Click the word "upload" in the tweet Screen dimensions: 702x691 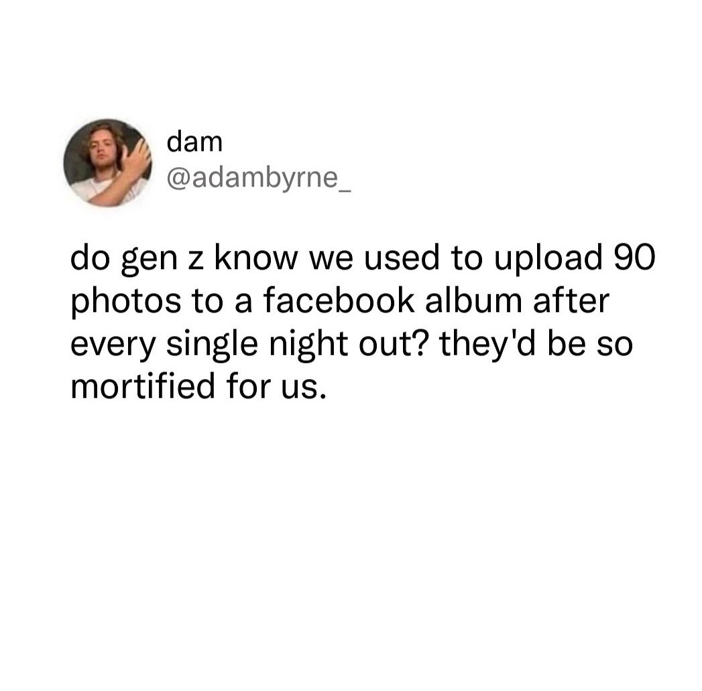coord(548,260)
